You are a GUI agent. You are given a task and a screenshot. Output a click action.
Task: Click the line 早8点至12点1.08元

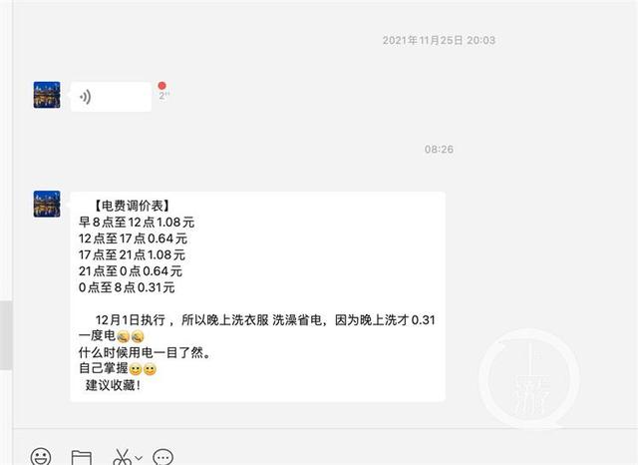[x=137, y=223]
